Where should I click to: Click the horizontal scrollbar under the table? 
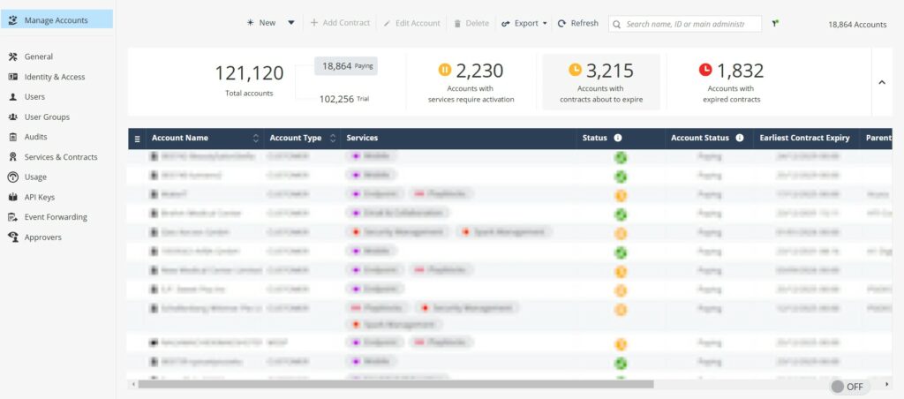pyautogui.click(x=395, y=384)
